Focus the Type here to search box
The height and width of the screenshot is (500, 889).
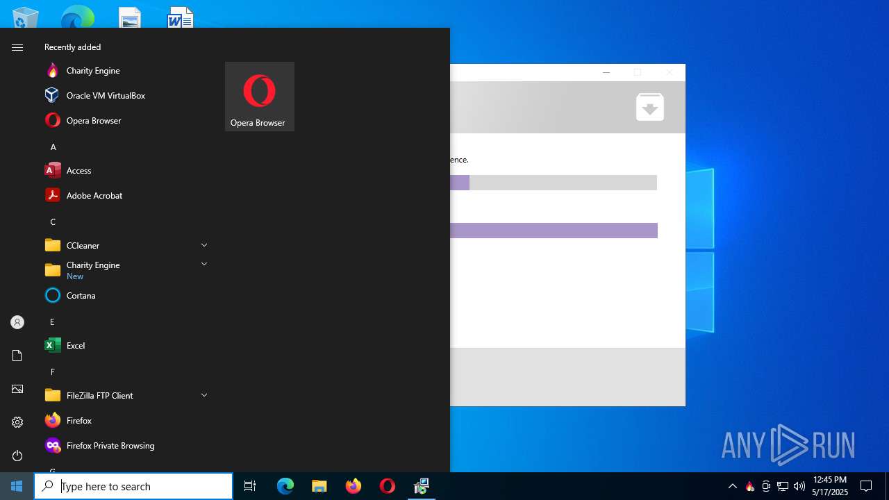pyautogui.click(x=133, y=486)
